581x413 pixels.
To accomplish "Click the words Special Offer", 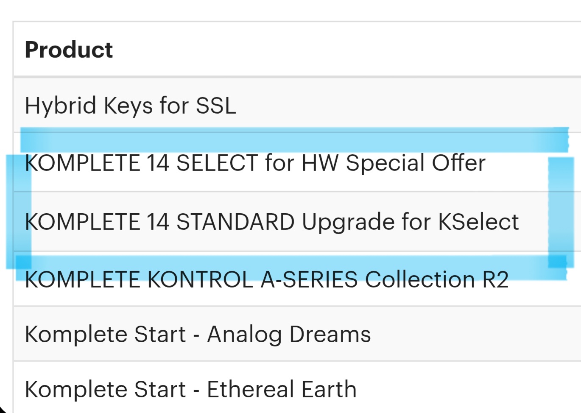I will (416, 163).
